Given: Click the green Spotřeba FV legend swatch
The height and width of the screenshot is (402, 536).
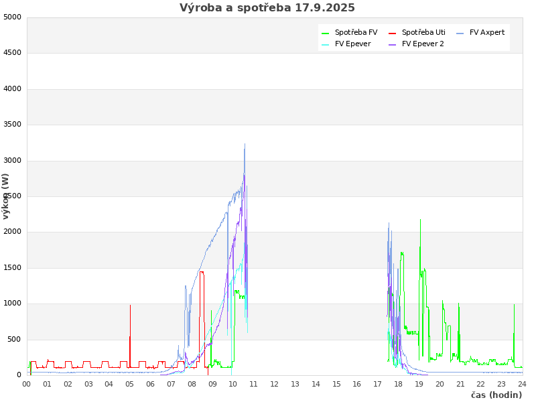Looking at the screenshot, I should [326, 33].
